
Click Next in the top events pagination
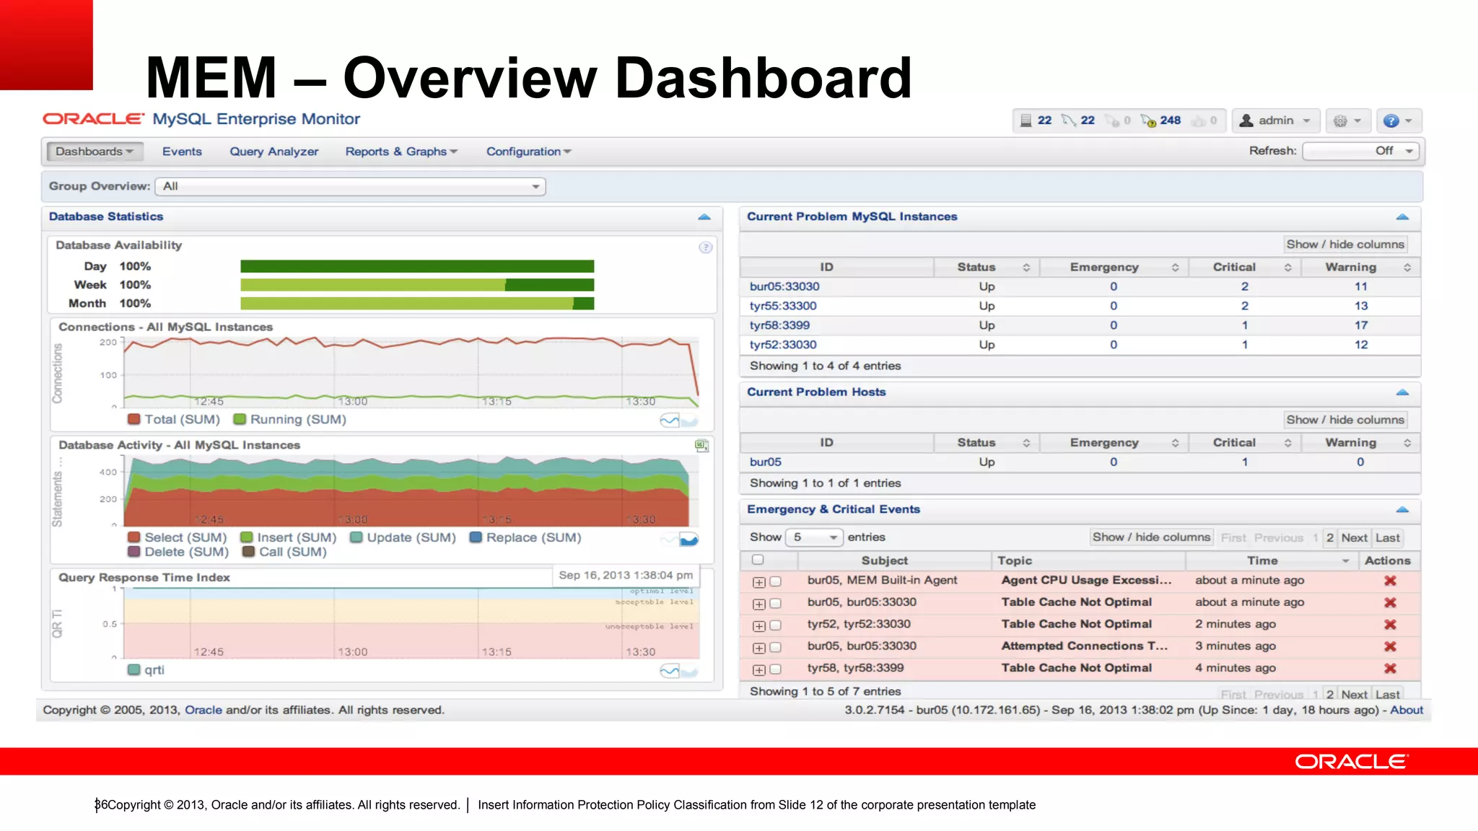1354,538
